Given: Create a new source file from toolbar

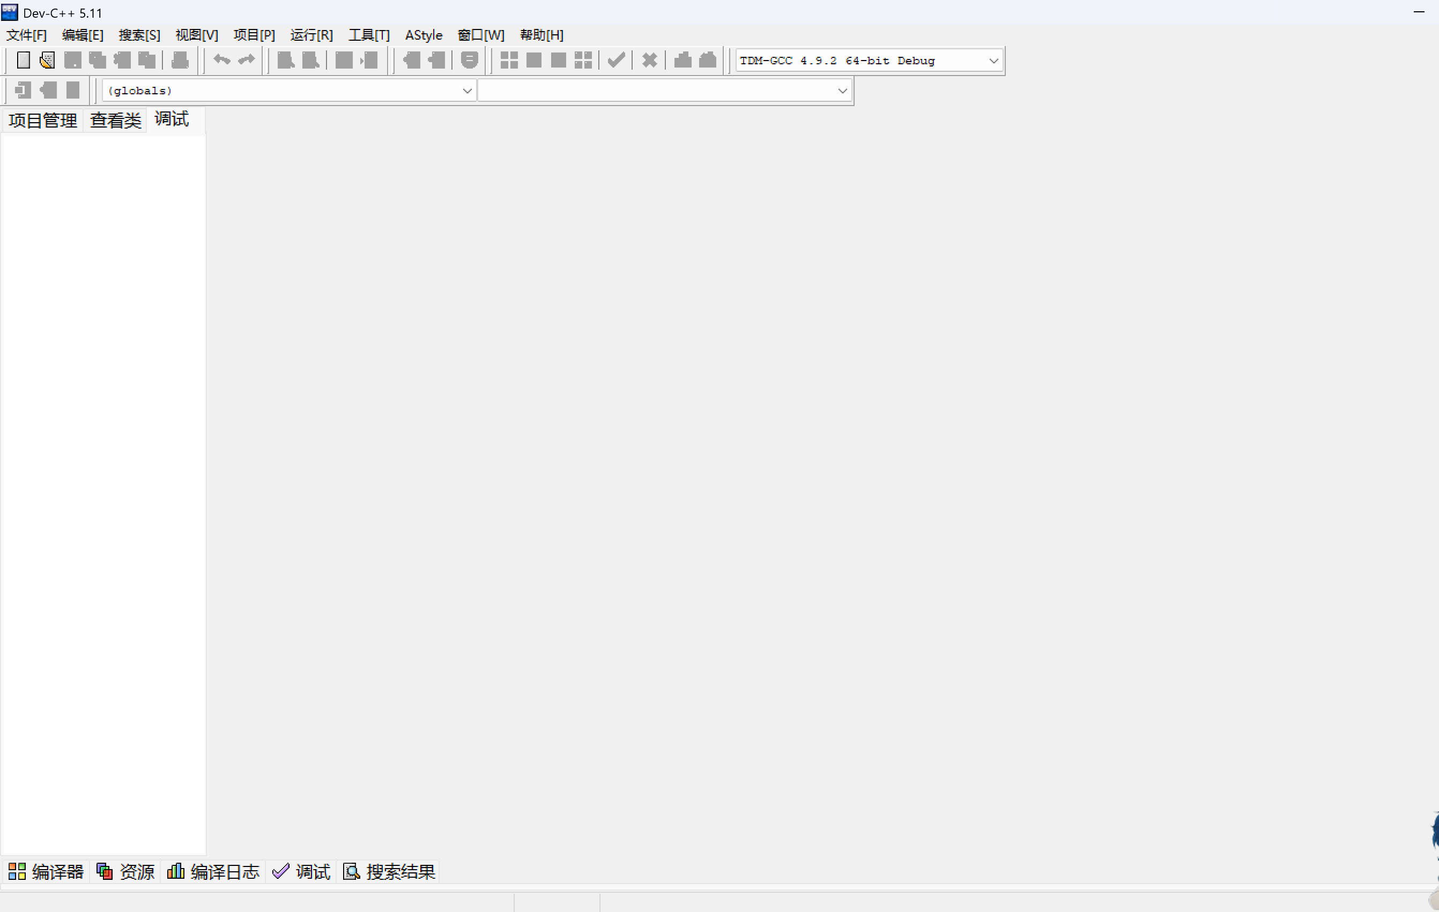Looking at the screenshot, I should pyautogui.click(x=23, y=61).
